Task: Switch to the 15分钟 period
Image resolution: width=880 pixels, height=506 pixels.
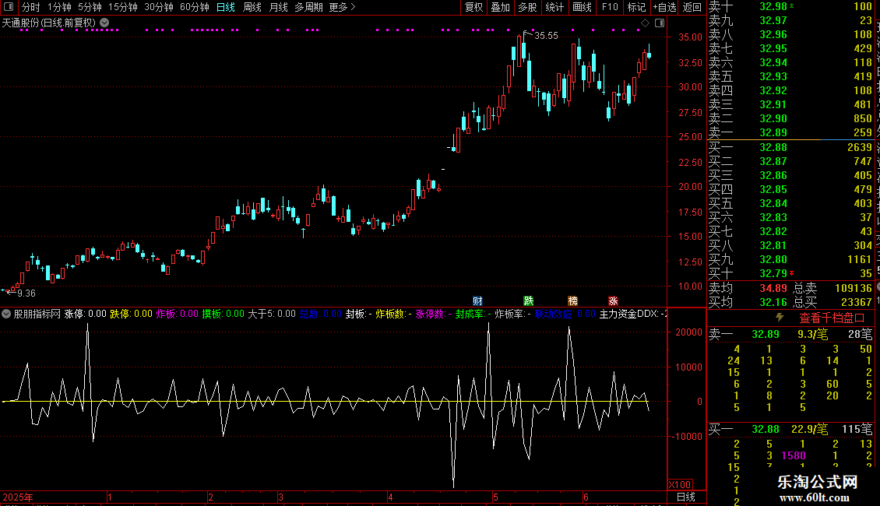Action: coord(122,7)
